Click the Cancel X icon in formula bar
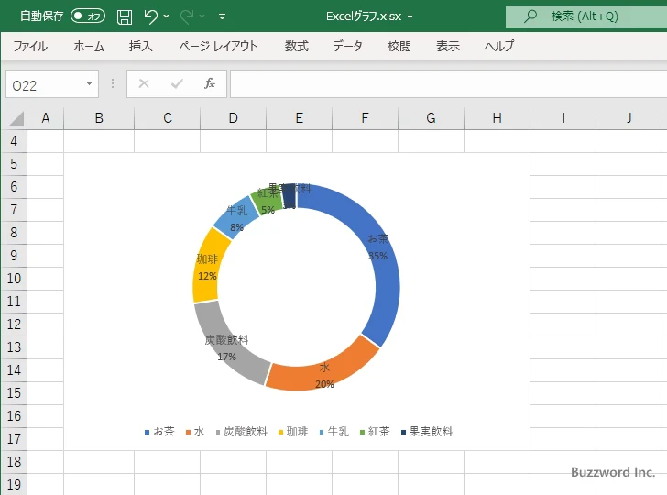The image size is (667, 495). click(x=144, y=83)
